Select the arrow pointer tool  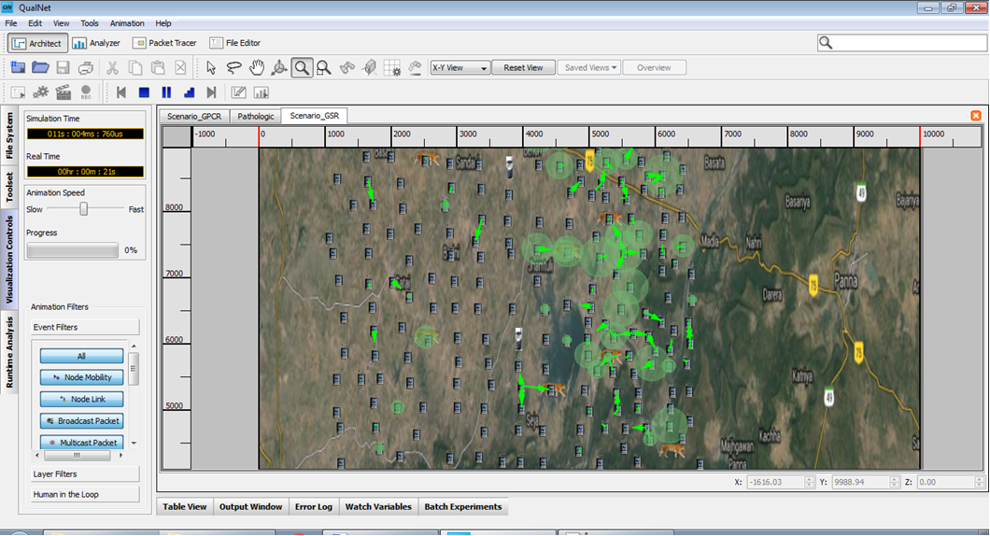point(211,67)
